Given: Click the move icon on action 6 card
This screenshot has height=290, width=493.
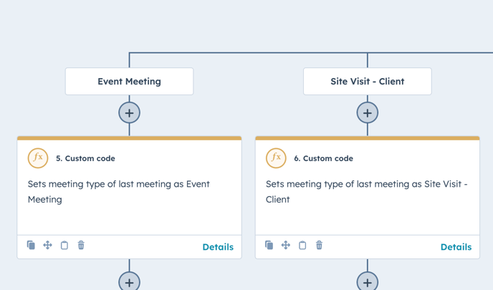Looking at the screenshot, I should [286, 245].
